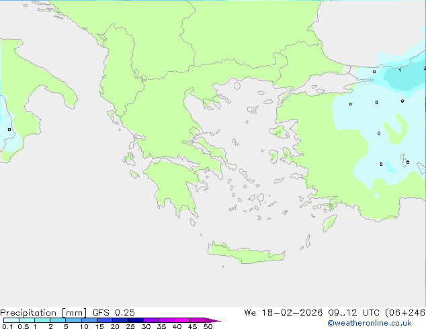Click the '35' legend scale label

tap(161, 326)
